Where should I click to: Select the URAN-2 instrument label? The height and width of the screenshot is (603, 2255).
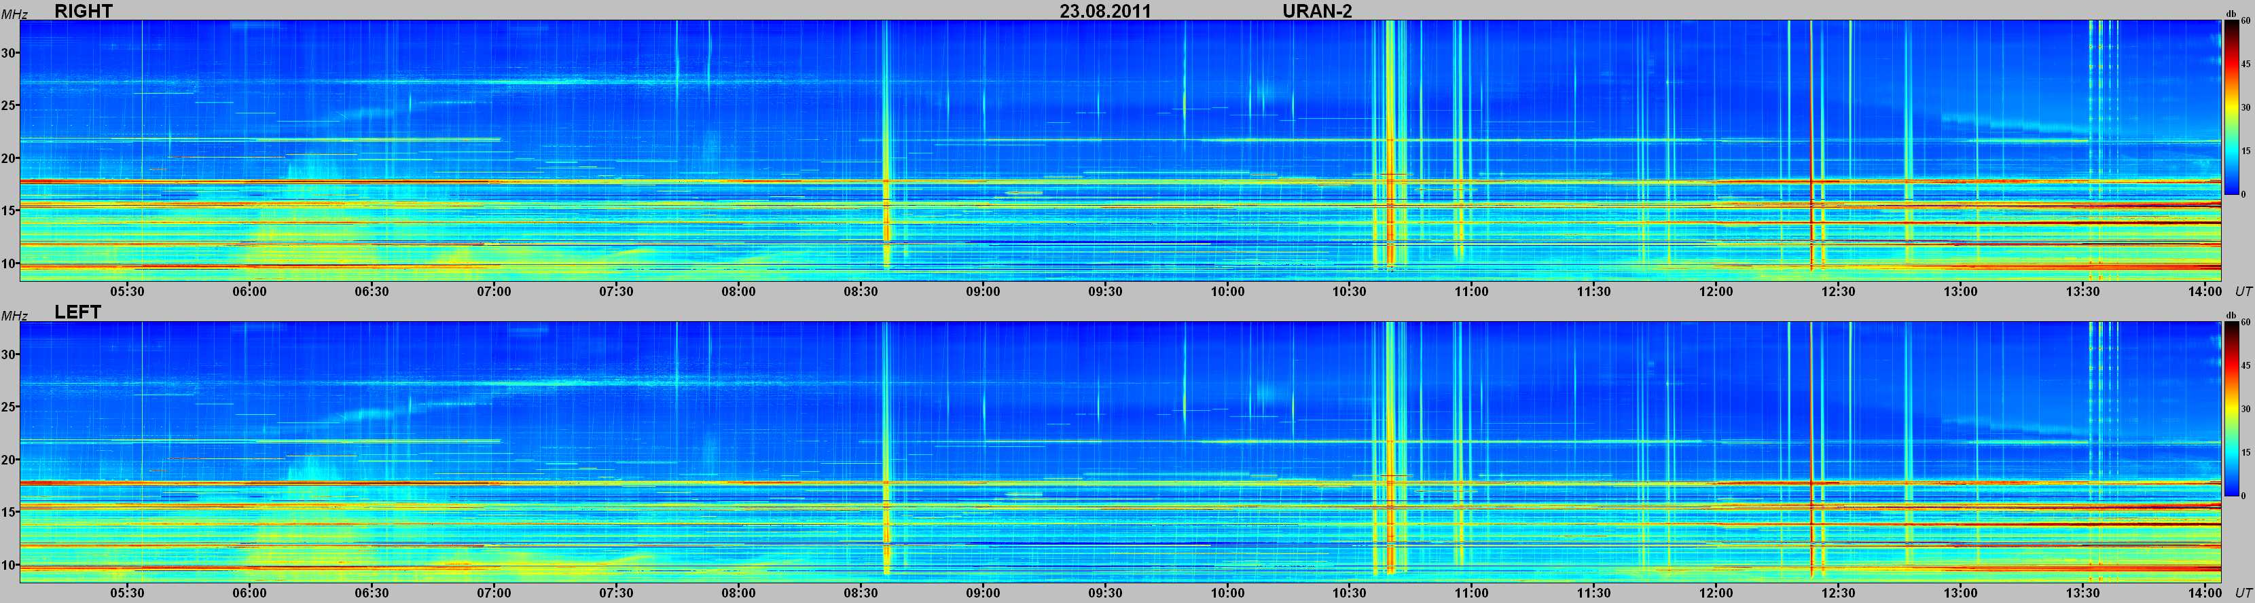1316,10
